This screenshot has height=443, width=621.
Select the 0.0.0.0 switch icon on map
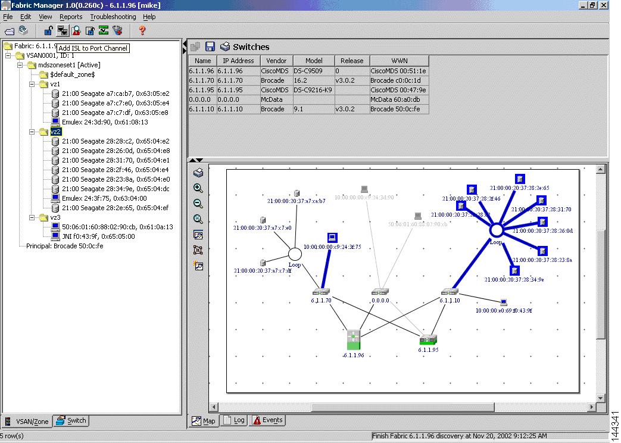pyautogui.click(x=380, y=292)
